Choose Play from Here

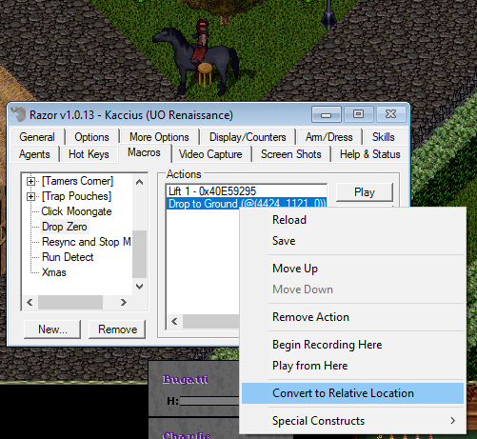pos(352,366)
